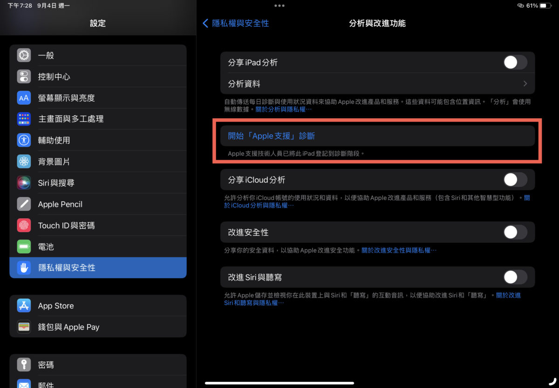Tap the Apple Pencil icon
This screenshot has height=388, width=559.
[24, 204]
